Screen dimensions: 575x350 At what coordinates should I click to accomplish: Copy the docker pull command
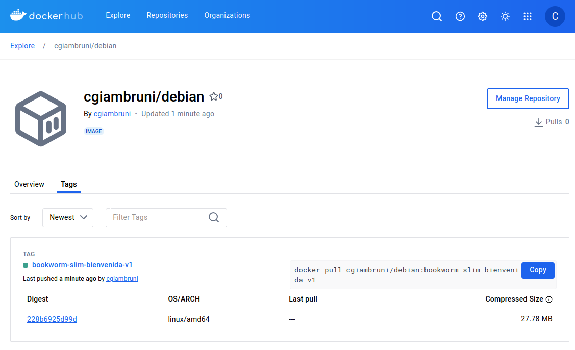coord(538,270)
